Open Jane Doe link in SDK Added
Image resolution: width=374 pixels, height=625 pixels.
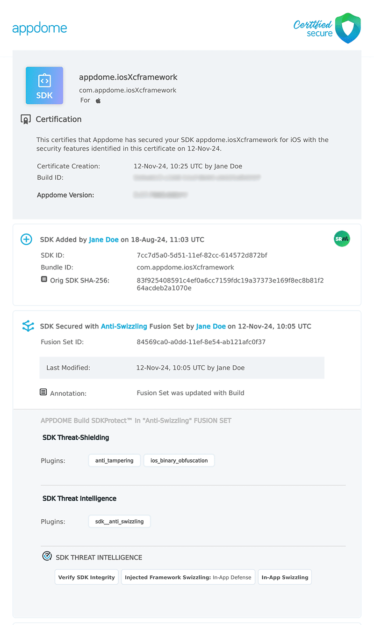pyautogui.click(x=103, y=240)
